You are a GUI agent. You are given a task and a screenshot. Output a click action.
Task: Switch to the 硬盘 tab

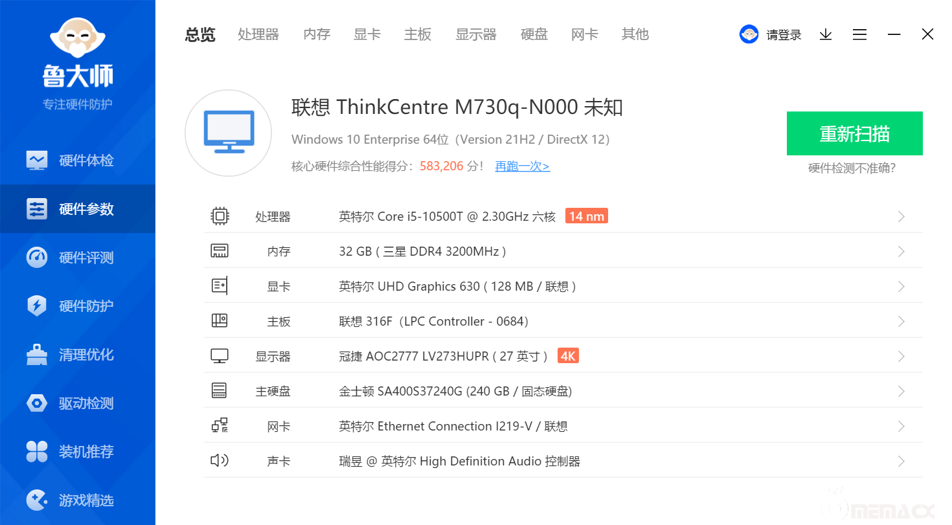point(534,34)
